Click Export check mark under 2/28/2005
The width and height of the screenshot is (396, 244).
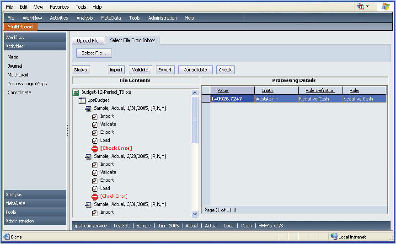[95, 181]
